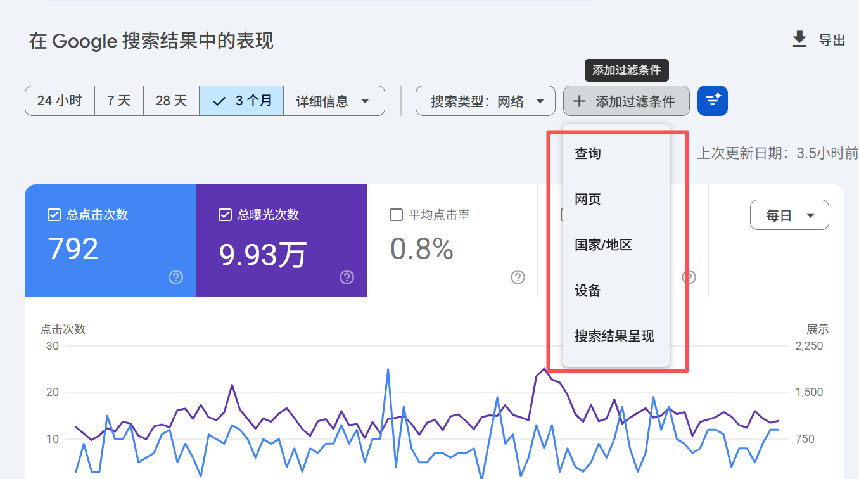The image size is (859, 479).
Task: Choose 国家/地区 from the filter menu
Action: coord(616,245)
